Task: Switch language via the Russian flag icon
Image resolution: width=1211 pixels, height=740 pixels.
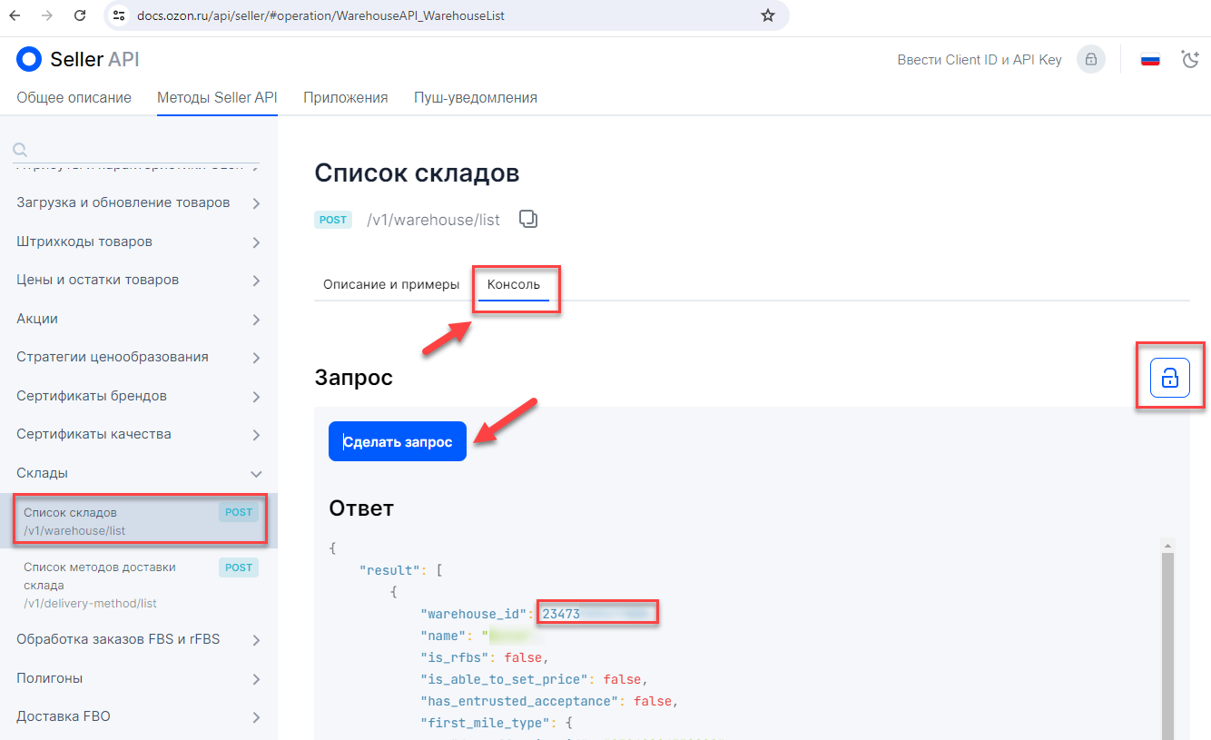Action: coord(1150,60)
